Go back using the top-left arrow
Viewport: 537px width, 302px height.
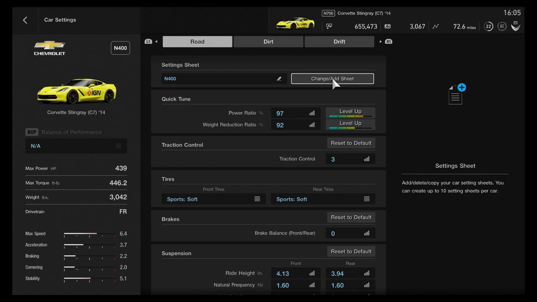(25, 20)
